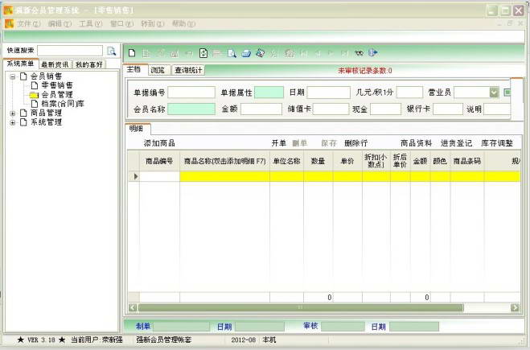The image size is (530, 350).
Task: Switch to the 我的喜好 tab
Action: point(89,64)
